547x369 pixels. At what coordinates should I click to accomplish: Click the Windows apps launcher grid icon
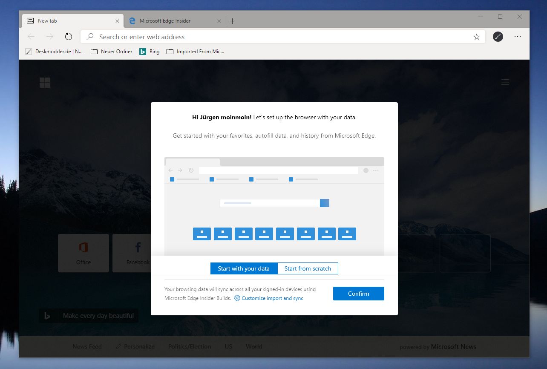45,83
